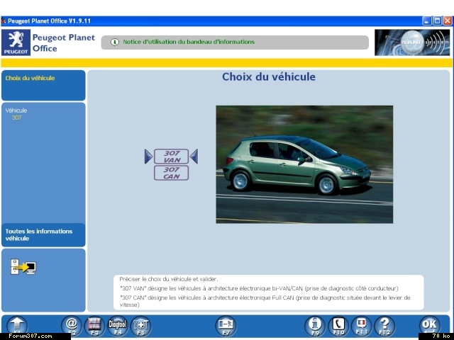
Task: Open the F5 tools icon
Action: [140, 326]
